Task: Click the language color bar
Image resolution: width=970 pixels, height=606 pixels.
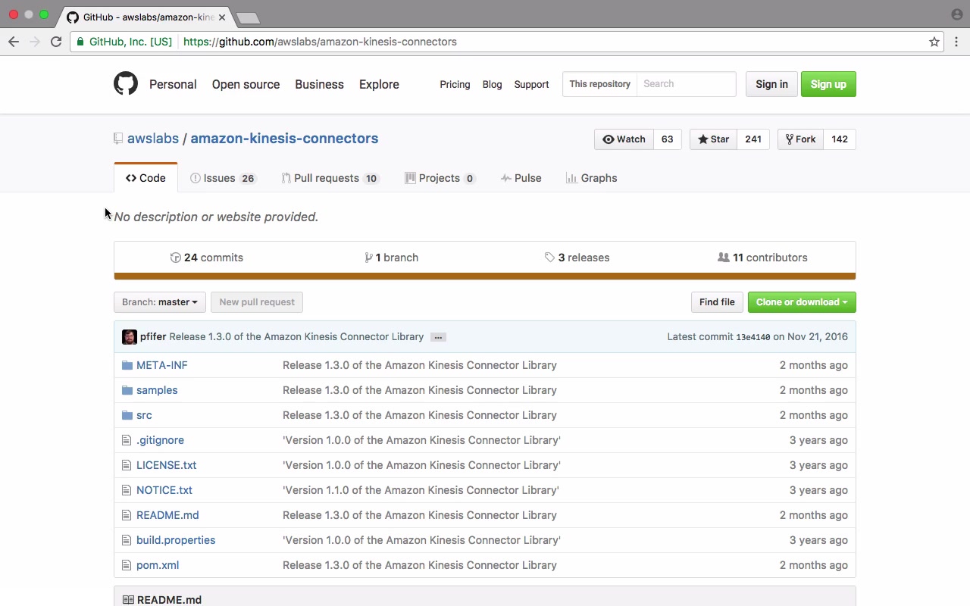Action: pyautogui.click(x=485, y=276)
